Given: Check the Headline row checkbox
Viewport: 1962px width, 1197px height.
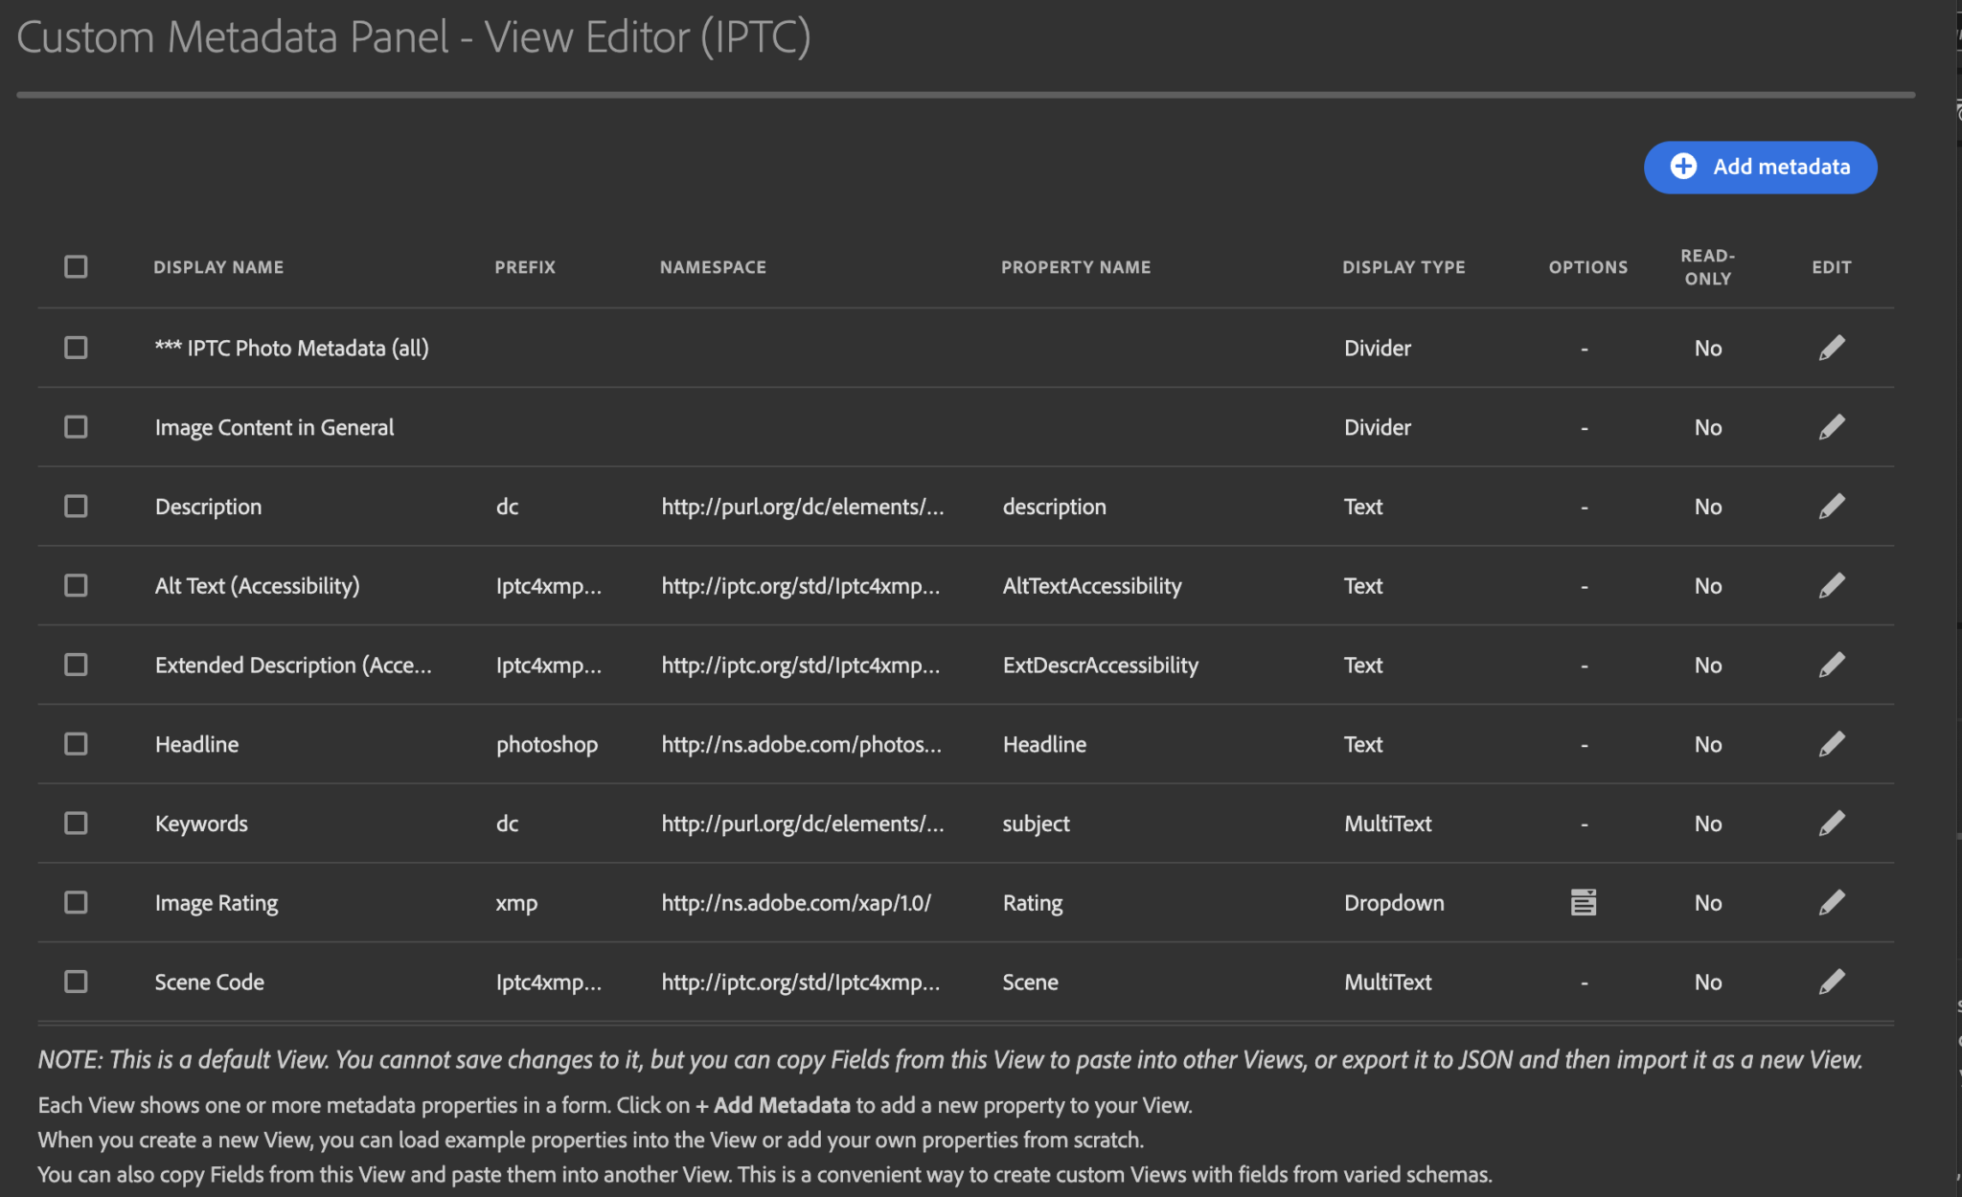Looking at the screenshot, I should coord(76,744).
